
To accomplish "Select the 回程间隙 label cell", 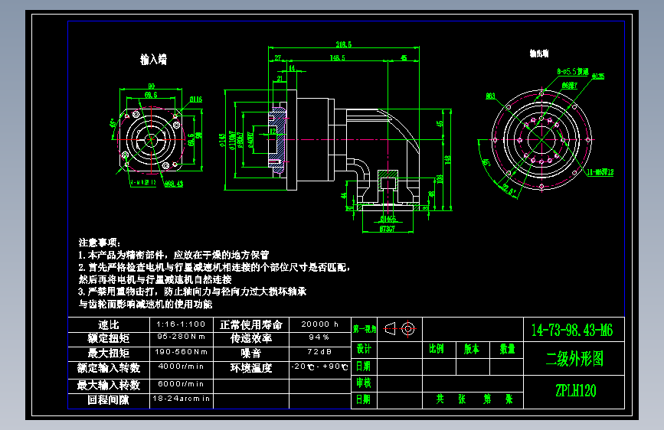I will [x=109, y=399].
